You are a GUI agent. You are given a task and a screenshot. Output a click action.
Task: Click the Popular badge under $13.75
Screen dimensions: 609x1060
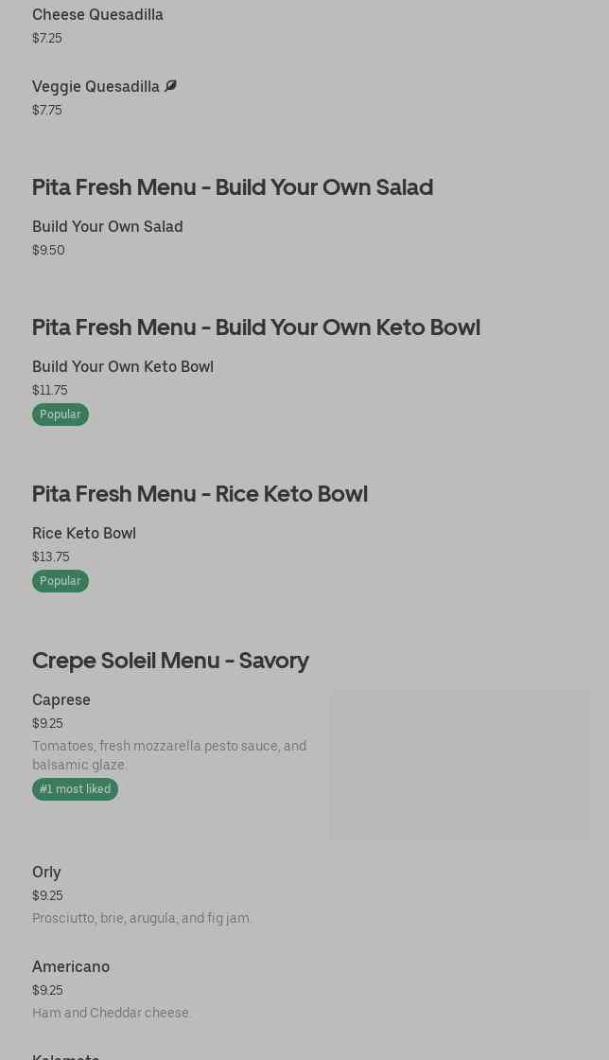[x=61, y=581]
